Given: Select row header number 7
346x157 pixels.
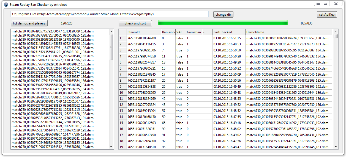Looking at the screenshot, I should coord(122,75).
